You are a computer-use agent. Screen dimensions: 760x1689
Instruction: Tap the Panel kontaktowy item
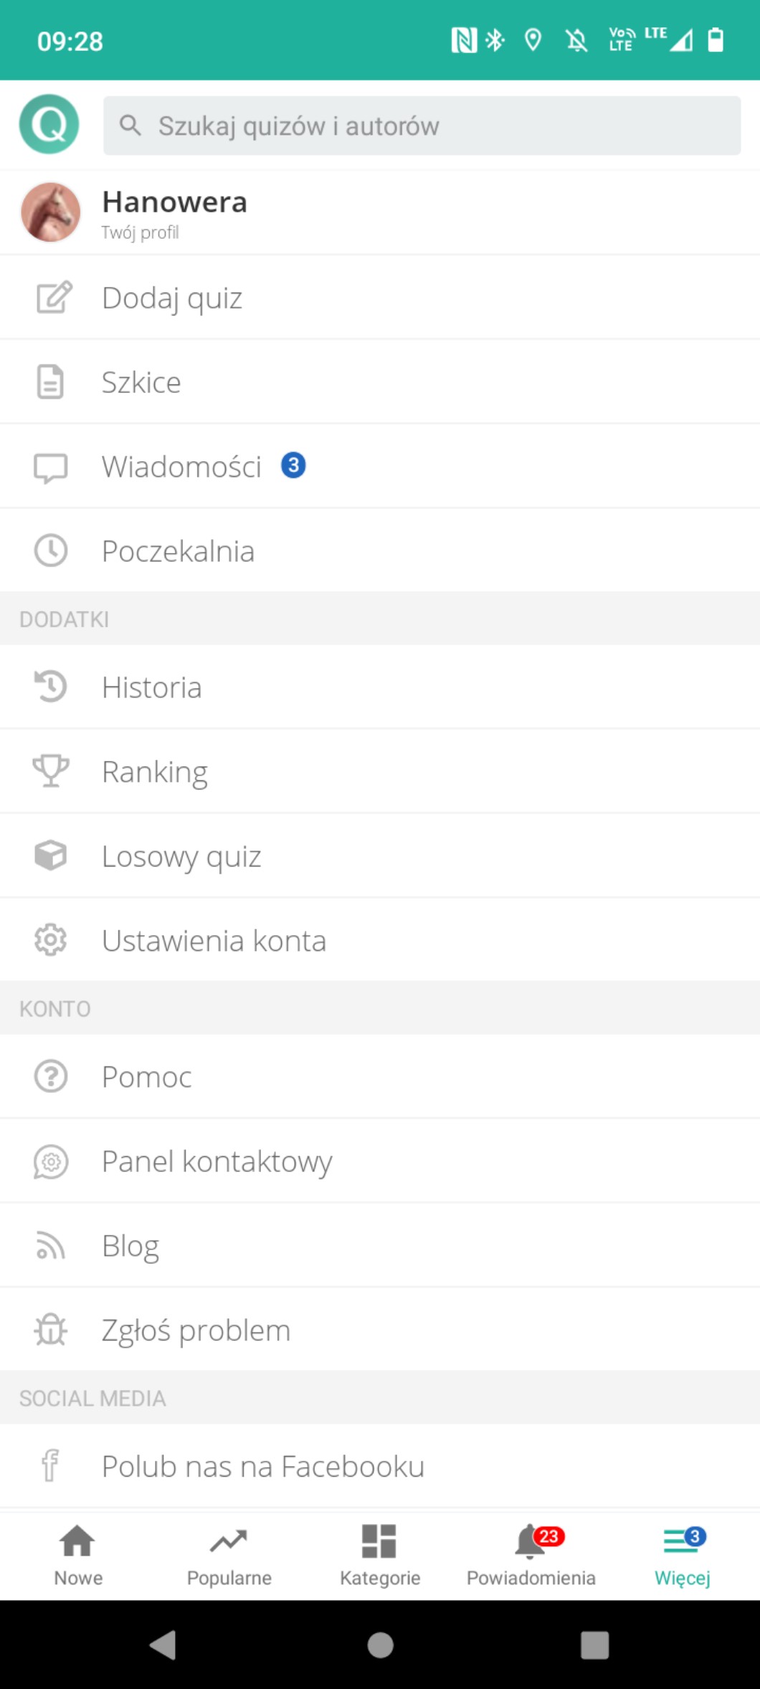coord(217,1161)
